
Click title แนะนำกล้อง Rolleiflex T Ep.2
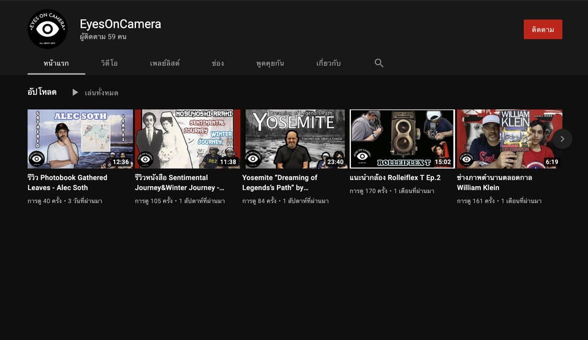tap(395, 178)
